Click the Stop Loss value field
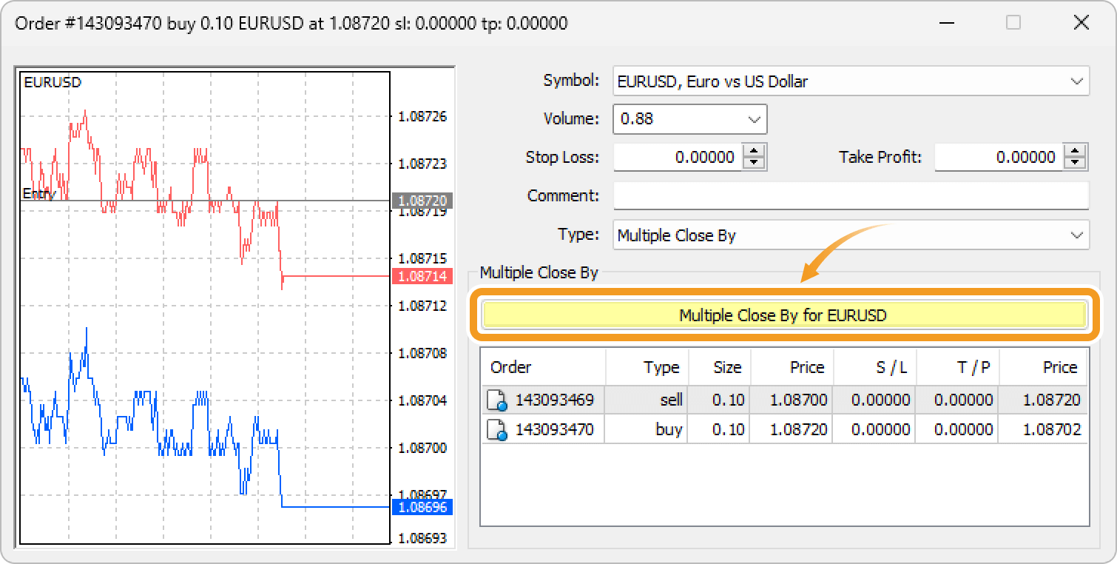1117x564 pixels. (677, 157)
